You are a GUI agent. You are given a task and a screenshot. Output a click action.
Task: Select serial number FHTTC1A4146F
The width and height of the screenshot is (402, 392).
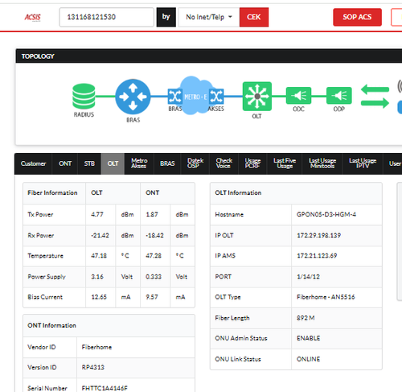[105, 388]
